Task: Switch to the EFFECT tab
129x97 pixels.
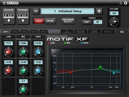Action: (108, 32)
